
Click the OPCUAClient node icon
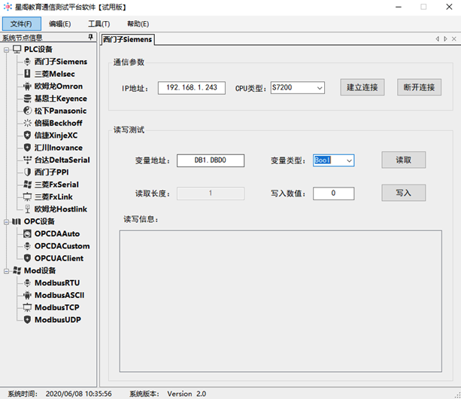(27, 258)
